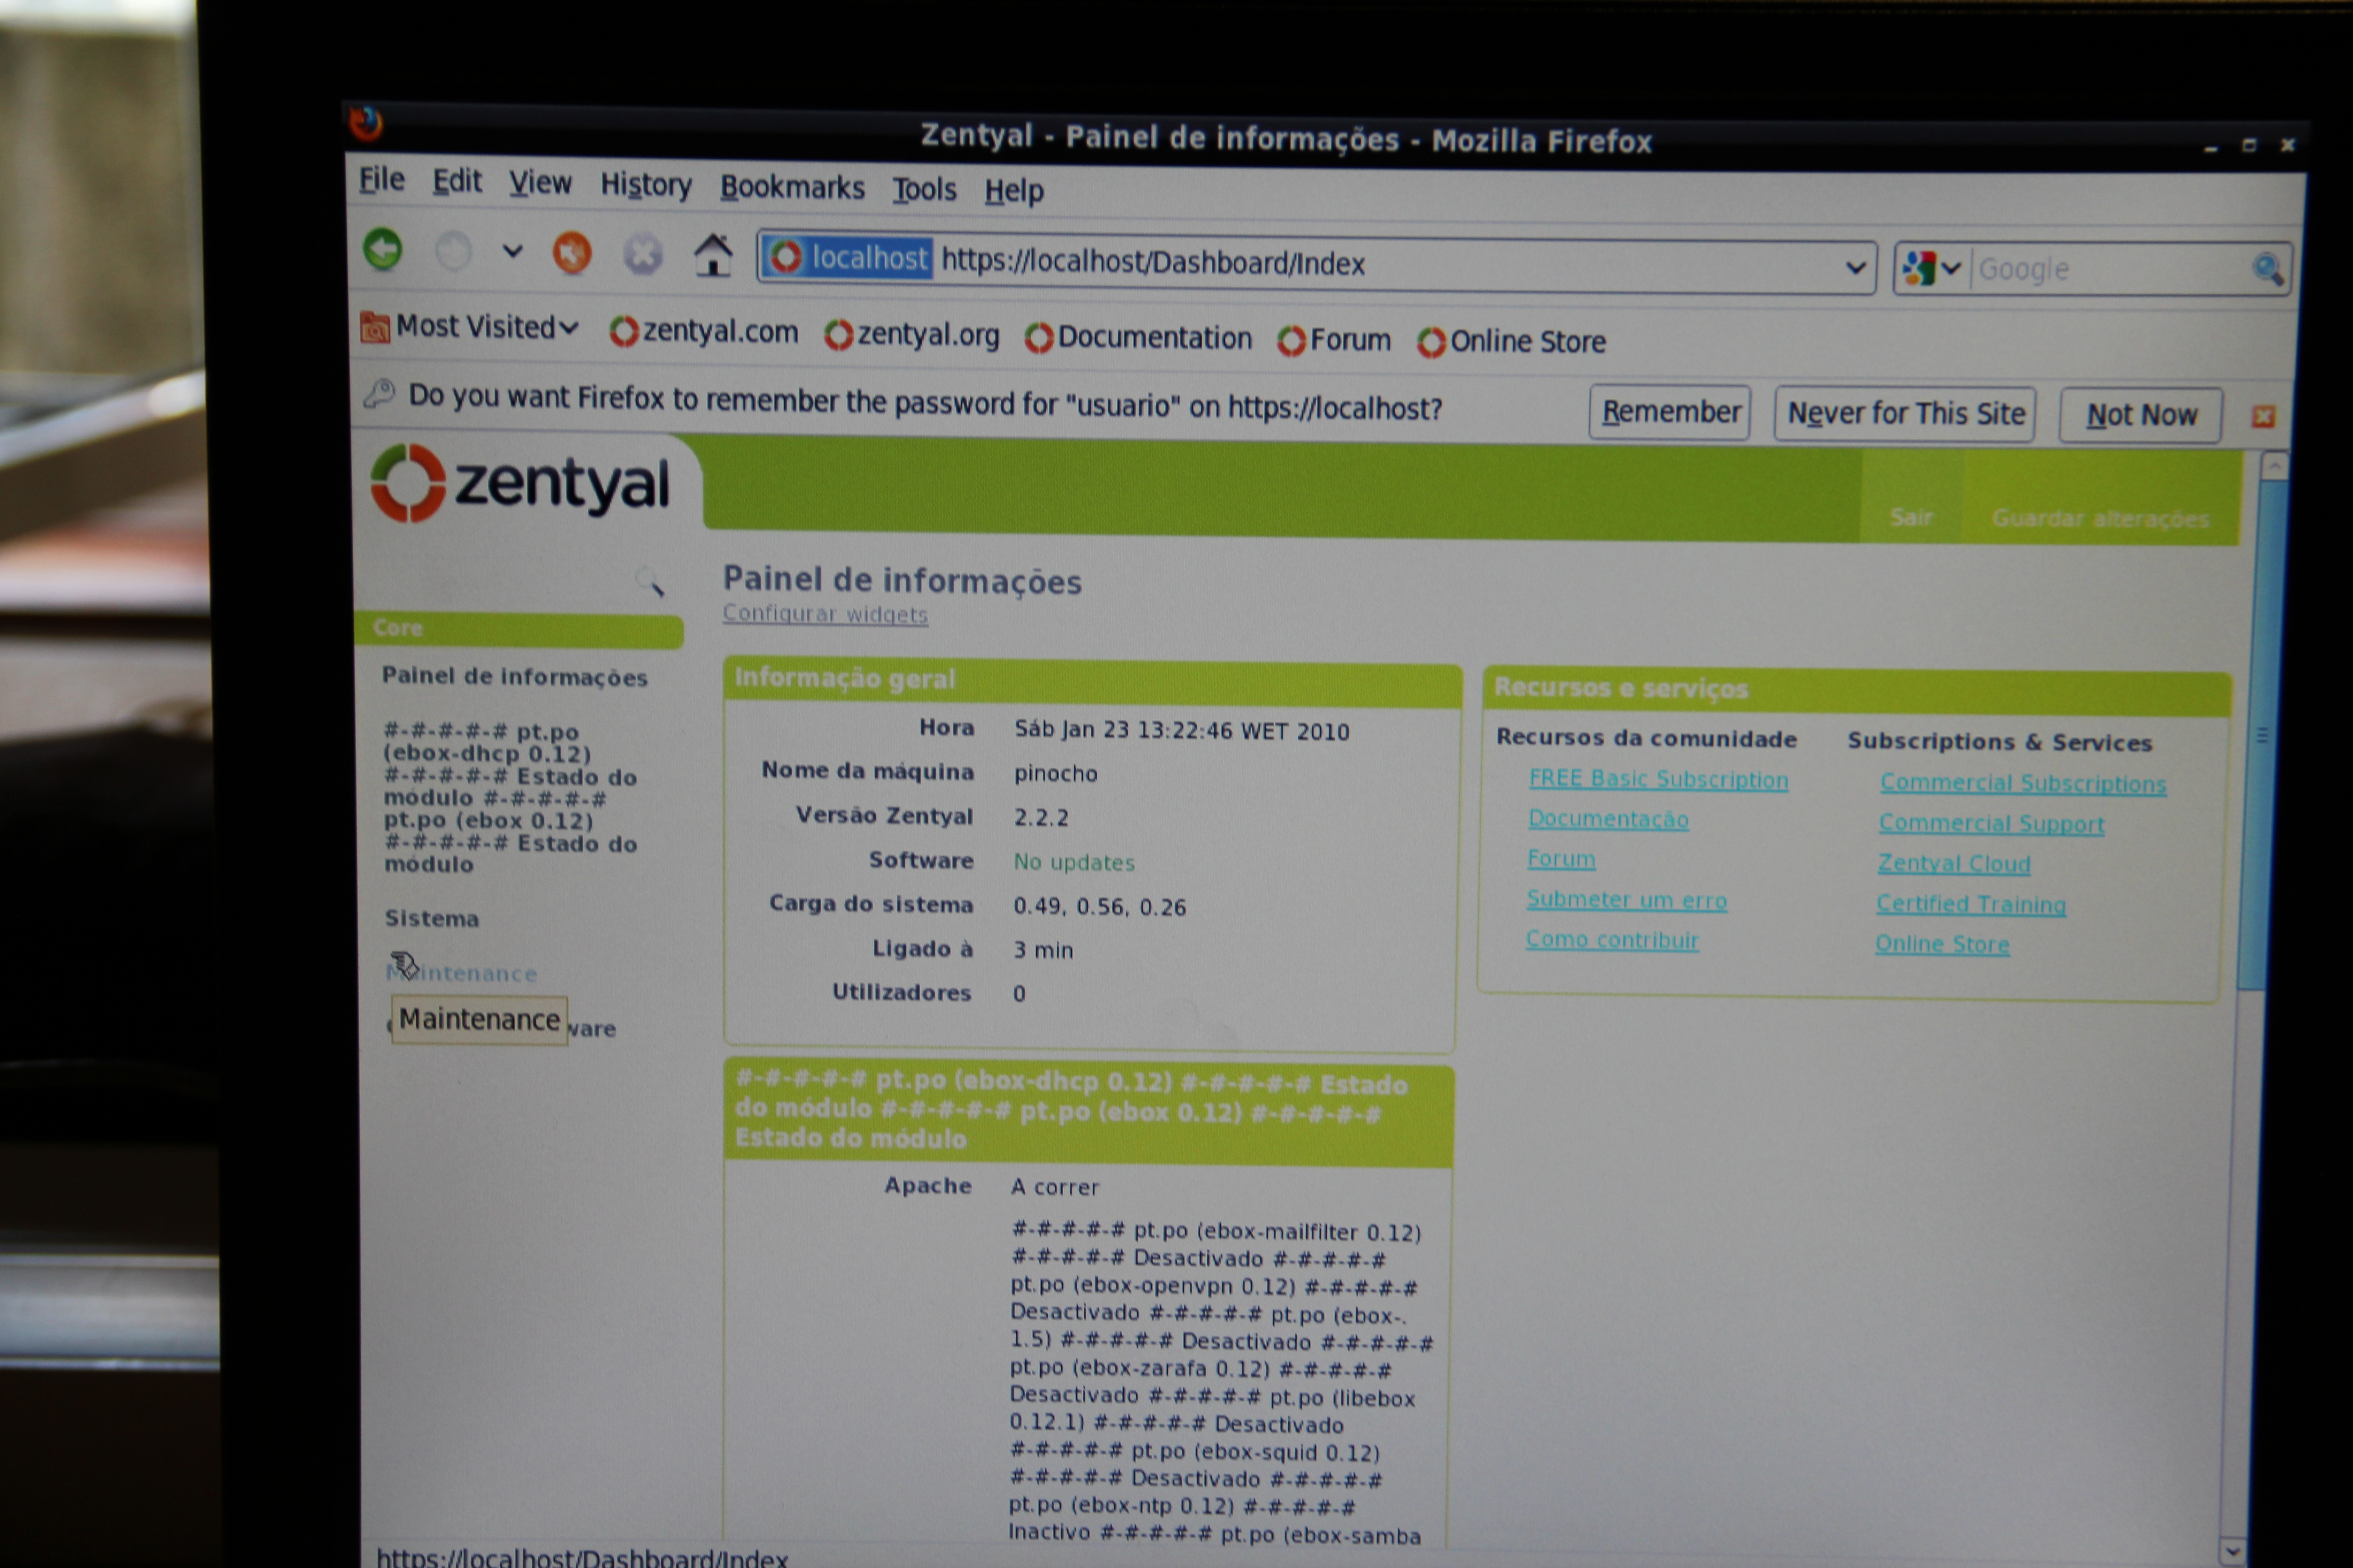
Task: Open the Maintenance sidebar section
Action: 462,973
